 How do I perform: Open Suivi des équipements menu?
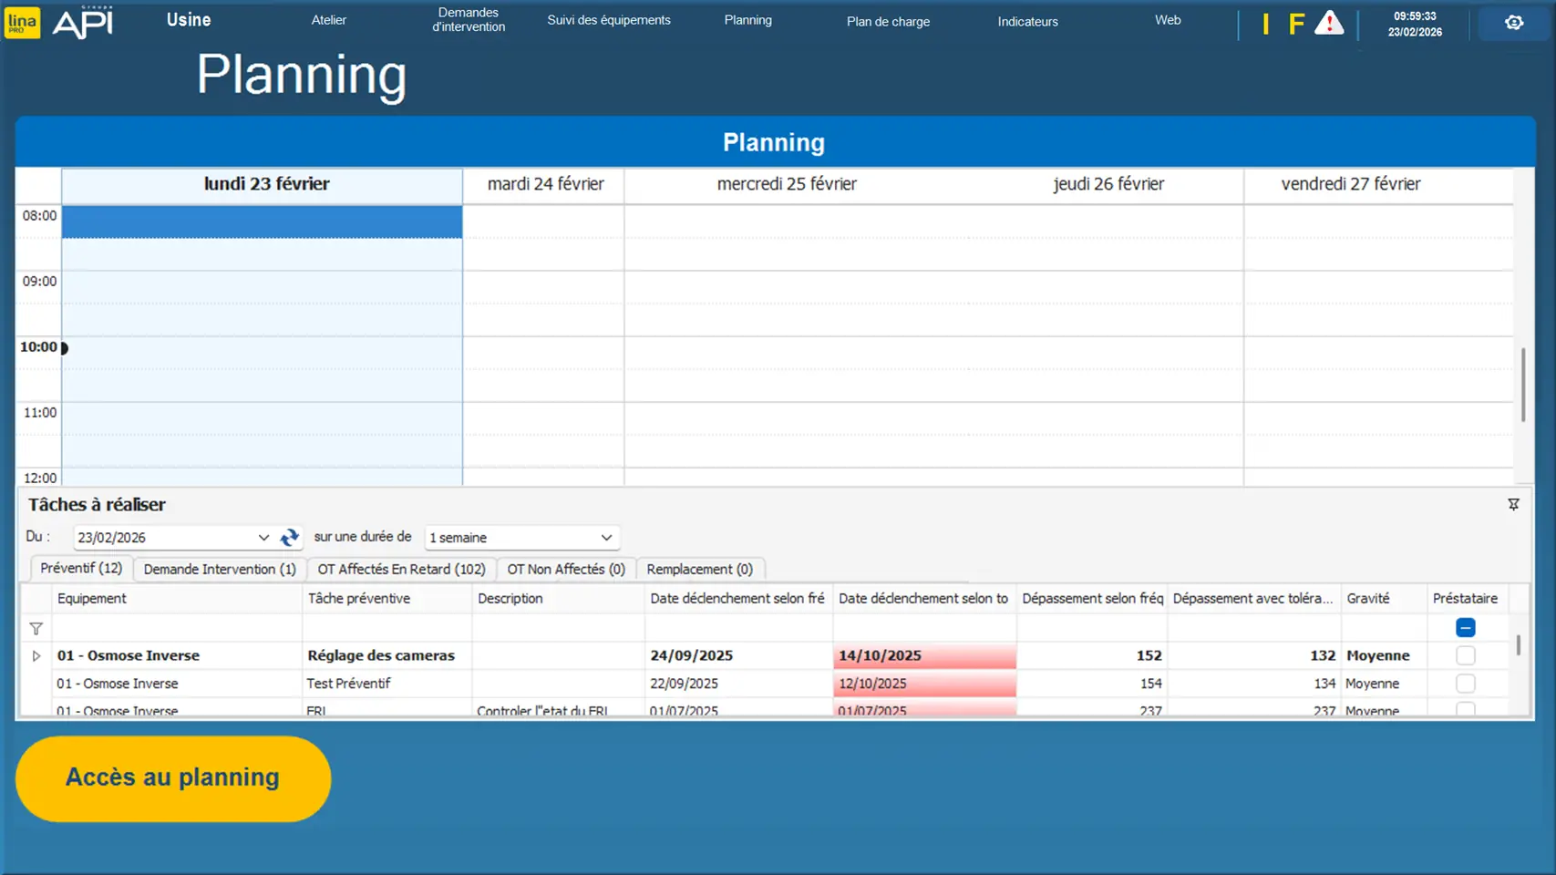click(x=608, y=20)
